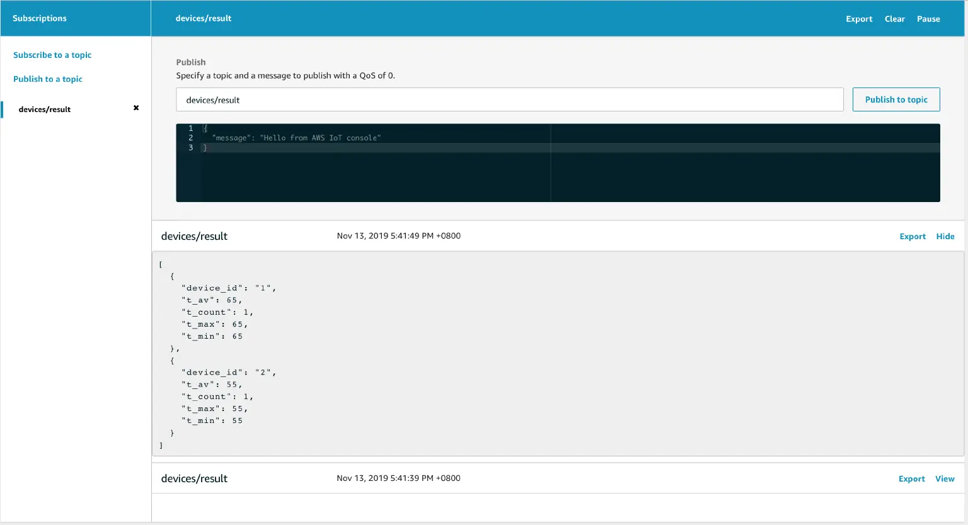
Task: Open Publish to a topic
Action: (x=47, y=79)
